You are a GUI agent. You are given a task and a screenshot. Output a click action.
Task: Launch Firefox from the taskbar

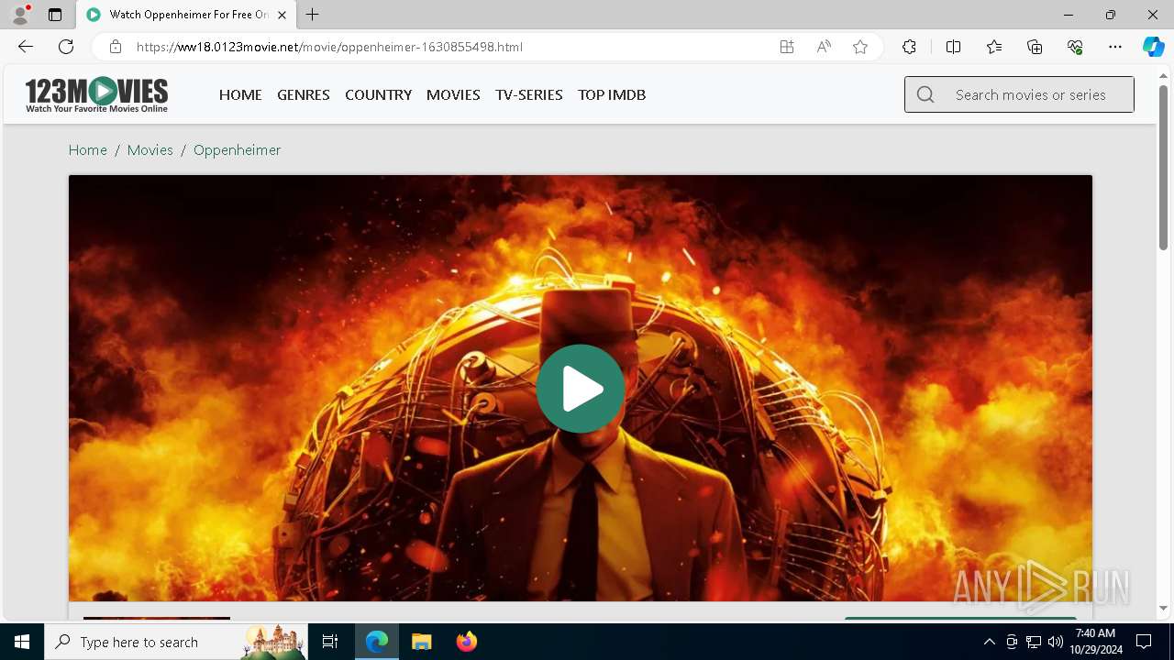[466, 642]
